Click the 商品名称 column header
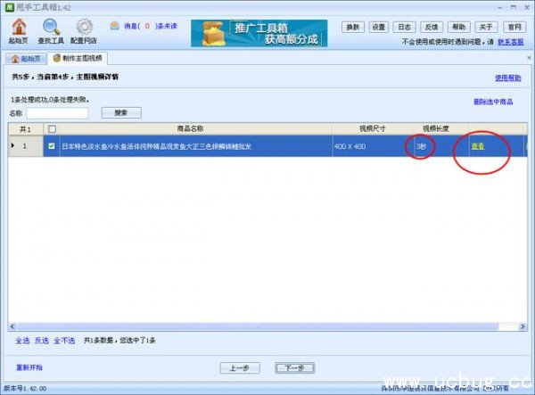 point(191,128)
